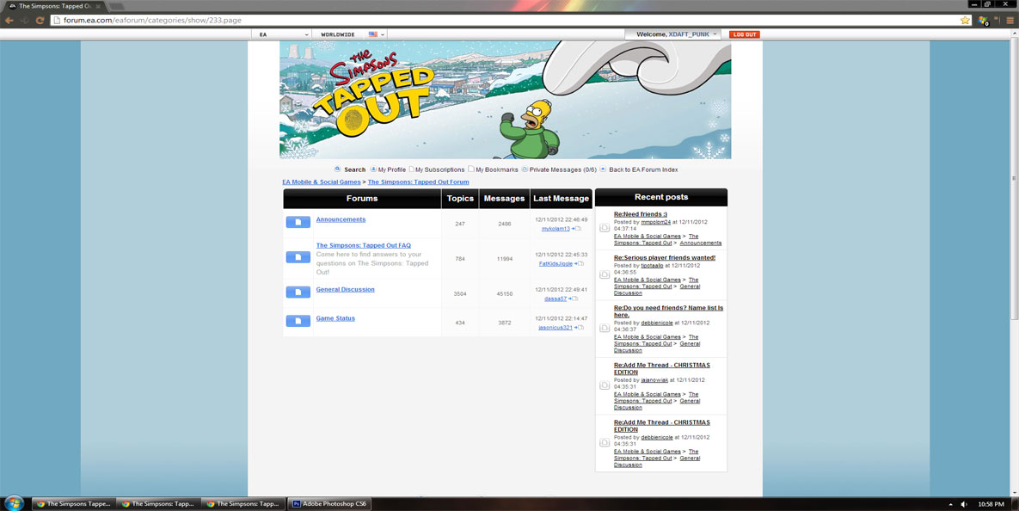1019x511 pixels.
Task: Click the General Discussion folder icon
Action: click(x=298, y=292)
